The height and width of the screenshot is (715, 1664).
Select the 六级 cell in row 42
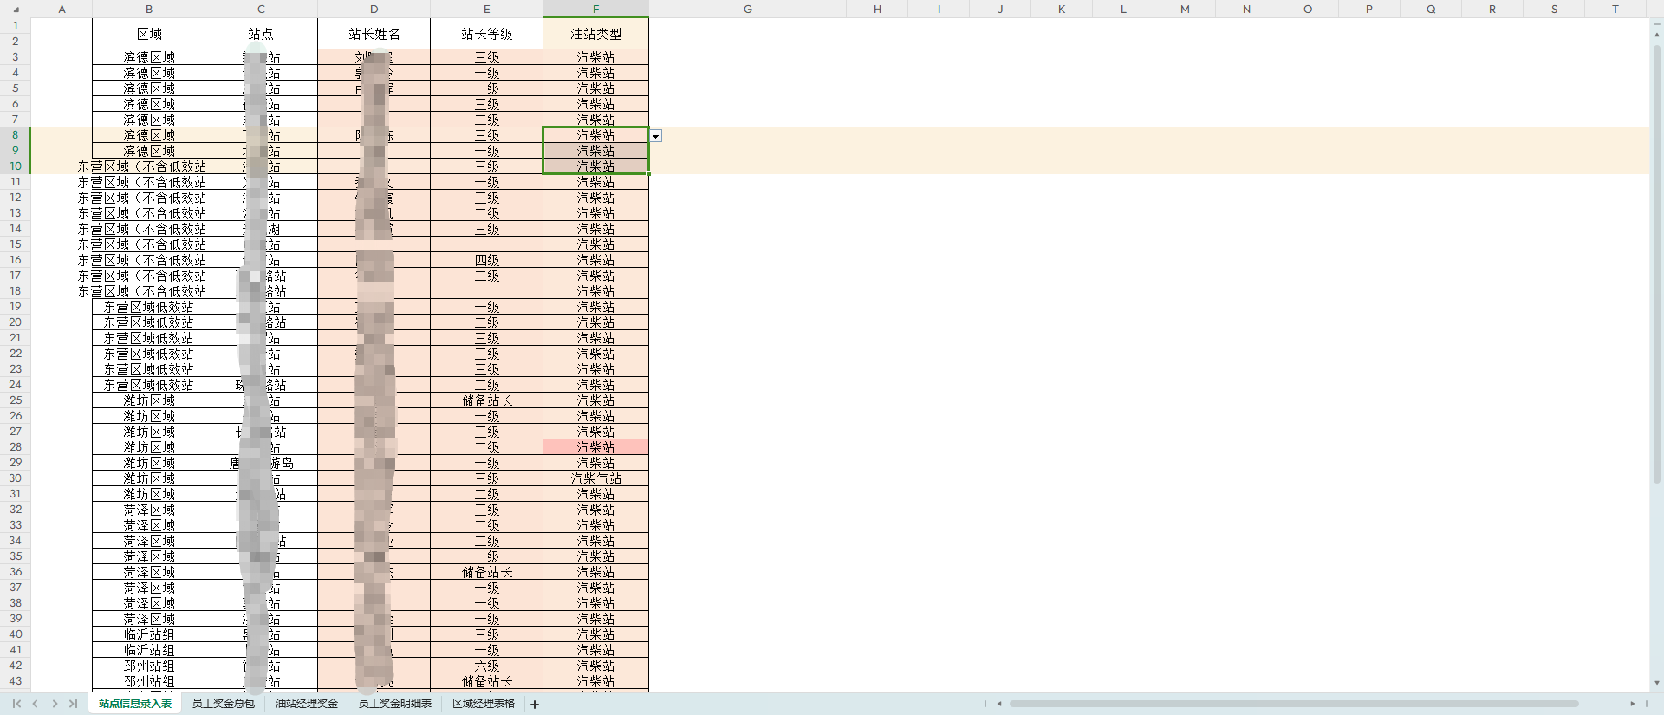pyautogui.click(x=486, y=666)
